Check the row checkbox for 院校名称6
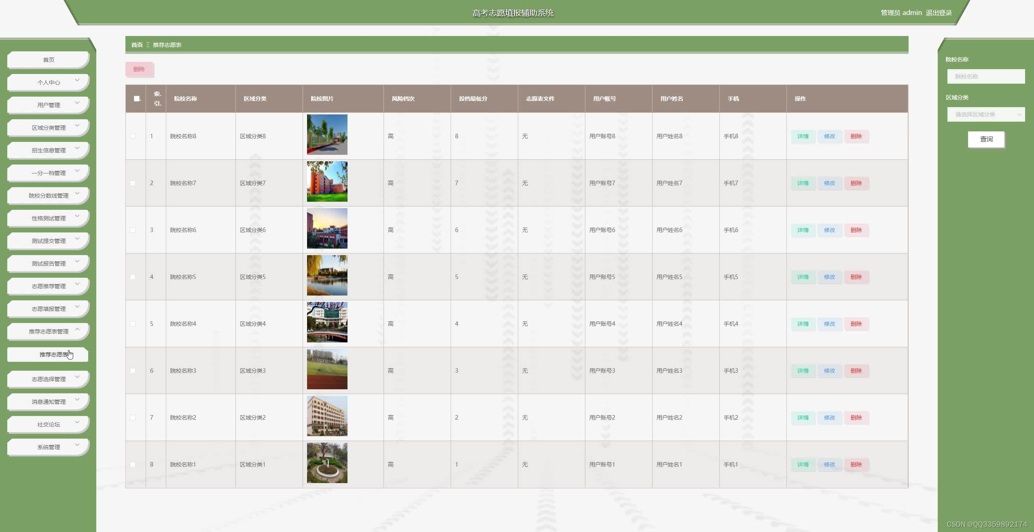The image size is (1034, 532). (x=133, y=230)
